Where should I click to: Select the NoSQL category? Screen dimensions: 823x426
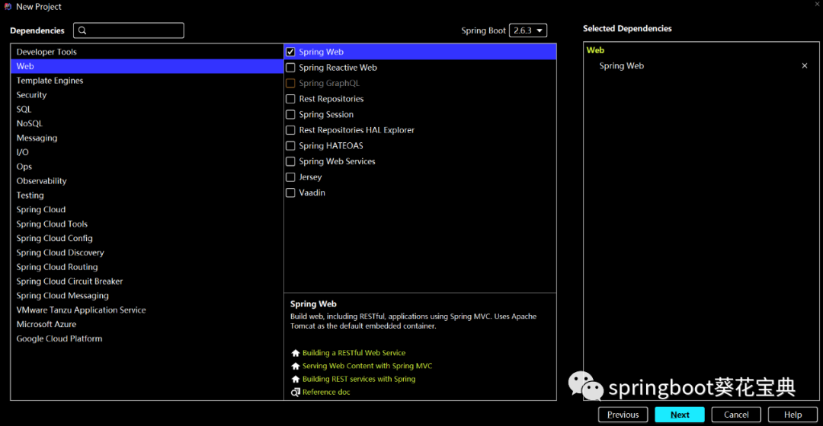pyautogui.click(x=147, y=124)
